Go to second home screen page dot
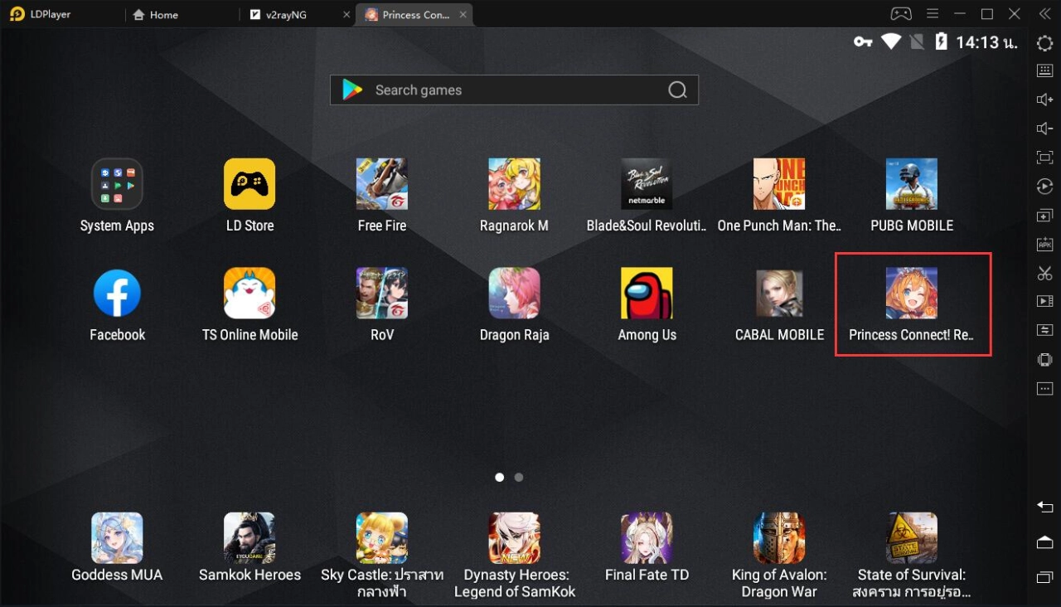The image size is (1061, 607). coord(518,477)
